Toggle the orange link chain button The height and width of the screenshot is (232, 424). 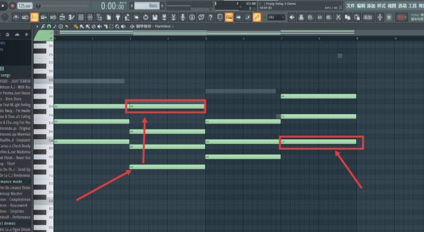click(257, 17)
